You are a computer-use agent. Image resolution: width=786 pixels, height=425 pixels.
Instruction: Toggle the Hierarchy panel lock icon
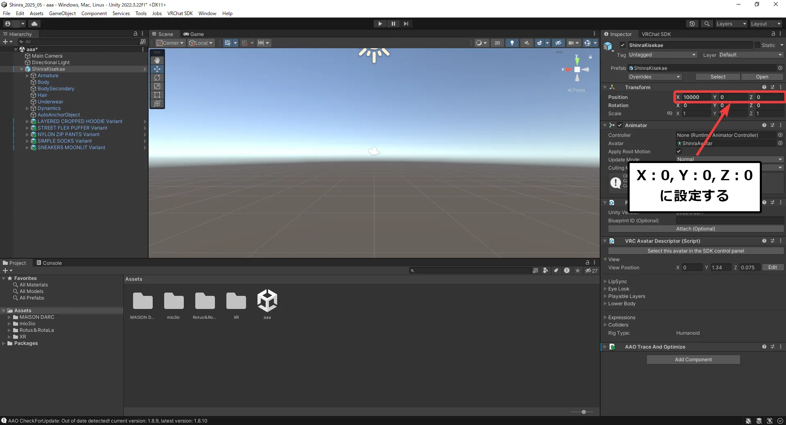click(136, 34)
